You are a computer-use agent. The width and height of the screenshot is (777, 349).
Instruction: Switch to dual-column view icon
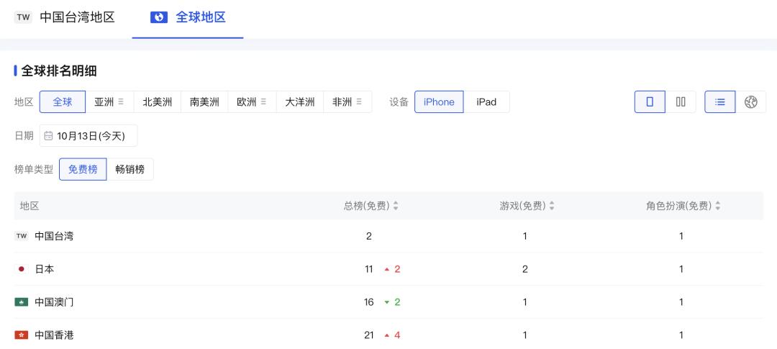(x=681, y=102)
